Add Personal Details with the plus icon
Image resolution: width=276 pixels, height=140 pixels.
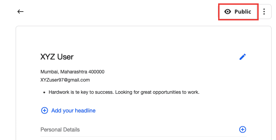click(x=243, y=129)
